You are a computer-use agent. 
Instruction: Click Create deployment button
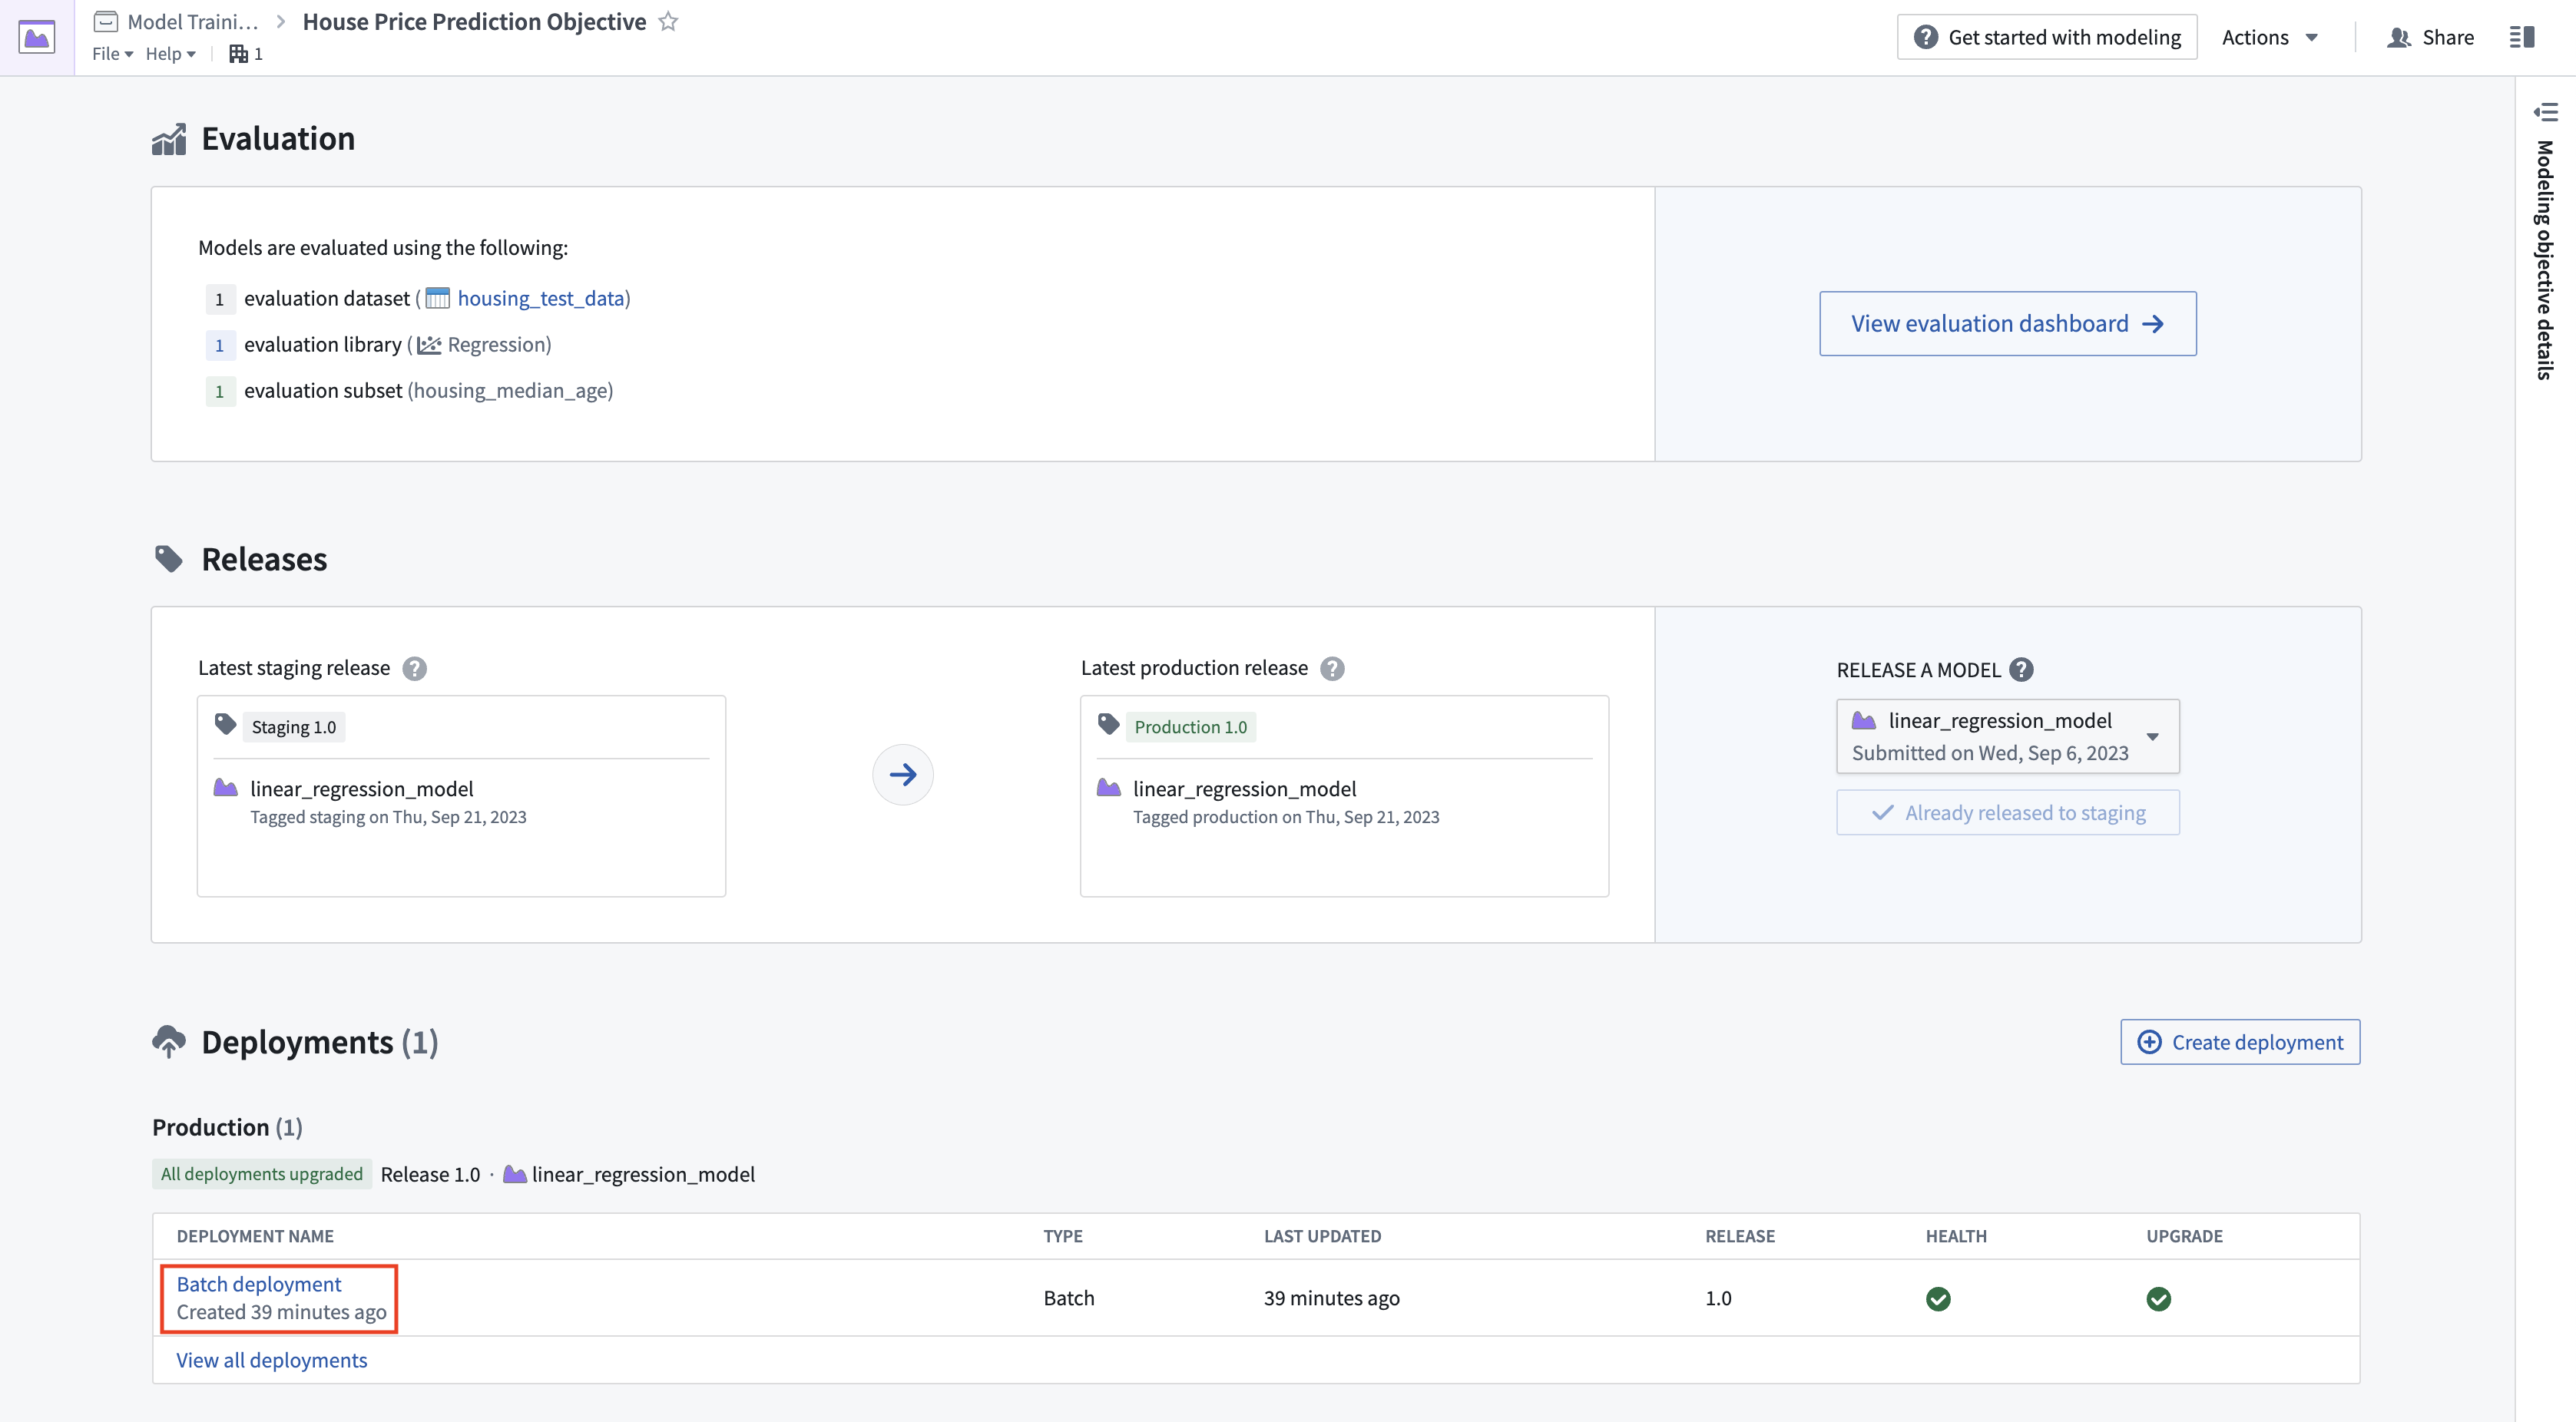point(2240,1042)
